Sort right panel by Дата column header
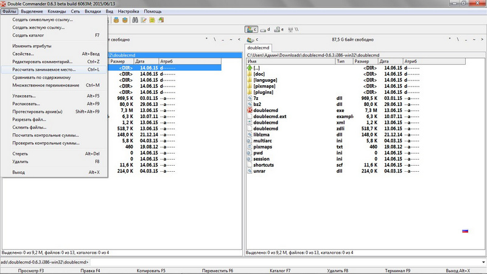 pos(390,61)
